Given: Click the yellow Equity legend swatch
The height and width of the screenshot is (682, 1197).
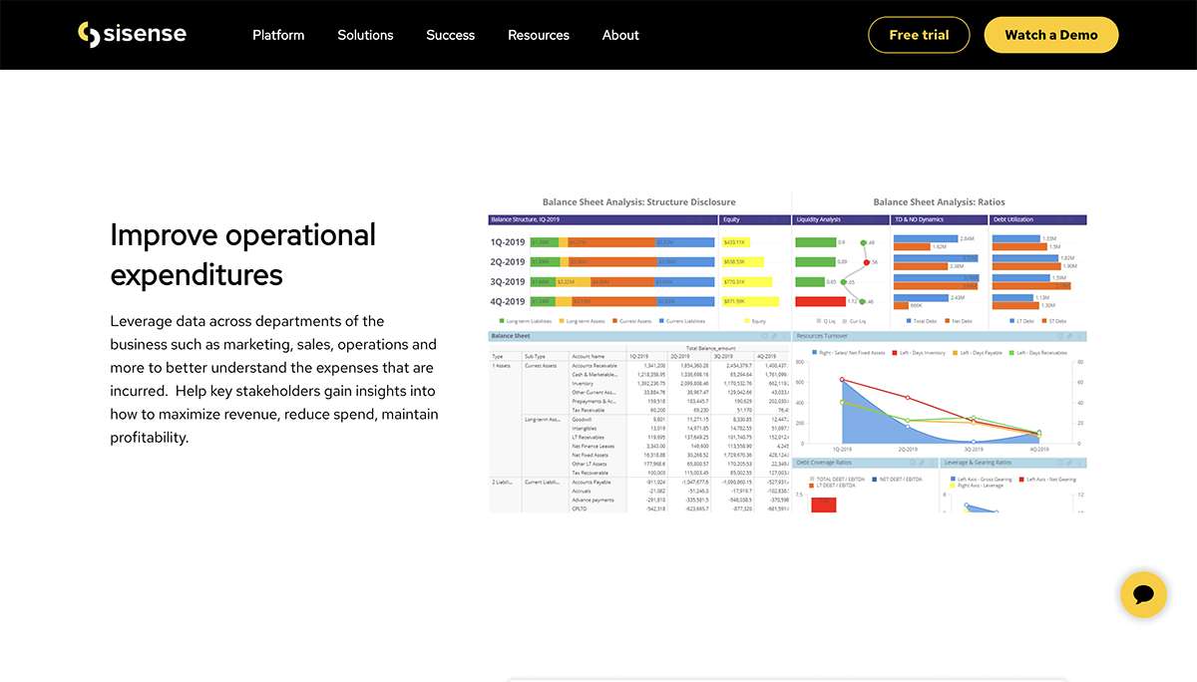Looking at the screenshot, I should (x=747, y=321).
